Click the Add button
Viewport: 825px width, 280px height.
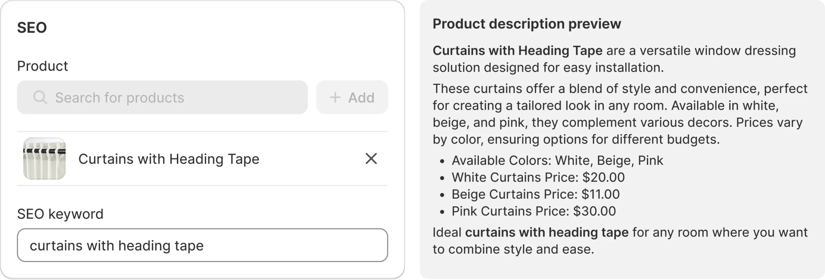[x=352, y=98]
